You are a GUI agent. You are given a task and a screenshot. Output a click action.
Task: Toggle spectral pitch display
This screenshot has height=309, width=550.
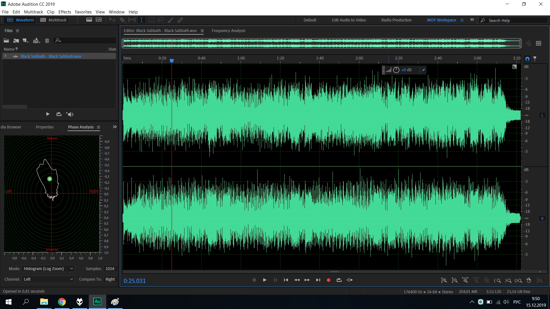pos(99,20)
